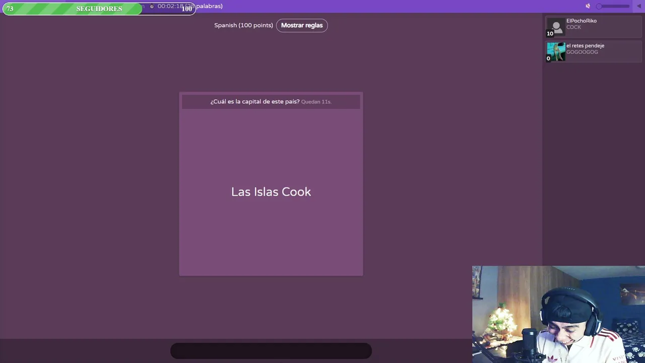Click the question ¿Cuál es la capital de este país?
Image resolution: width=645 pixels, height=363 pixels.
point(255,101)
